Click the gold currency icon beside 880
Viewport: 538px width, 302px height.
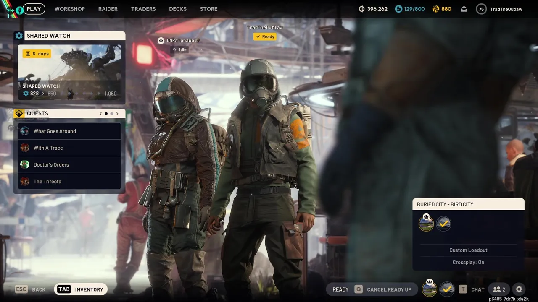pyautogui.click(x=436, y=9)
